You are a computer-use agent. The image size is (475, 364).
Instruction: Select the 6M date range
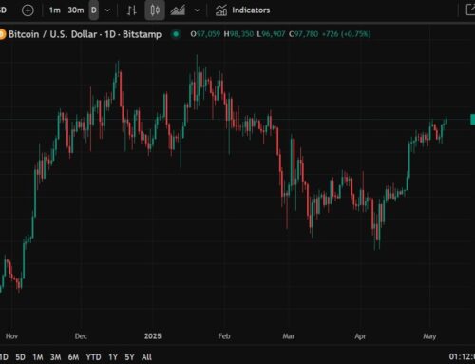(73, 357)
